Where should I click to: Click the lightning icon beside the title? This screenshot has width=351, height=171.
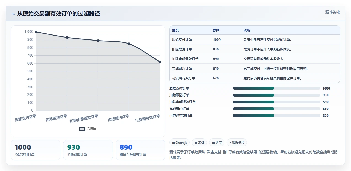[x=13, y=14]
